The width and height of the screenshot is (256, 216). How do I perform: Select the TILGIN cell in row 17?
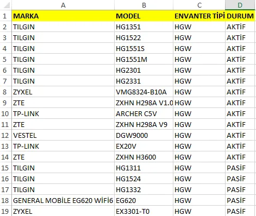click(x=63, y=189)
